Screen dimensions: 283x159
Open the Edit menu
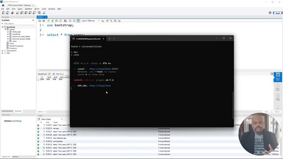(x=8, y=9)
